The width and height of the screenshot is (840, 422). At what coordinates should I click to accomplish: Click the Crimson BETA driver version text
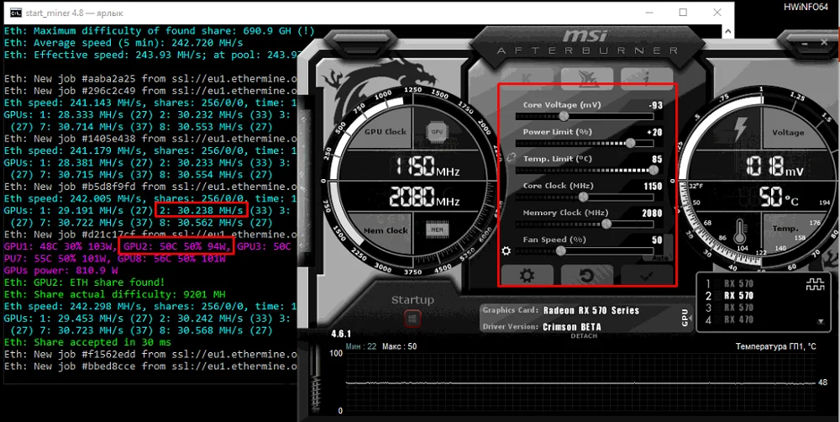[x=571, y=326]
